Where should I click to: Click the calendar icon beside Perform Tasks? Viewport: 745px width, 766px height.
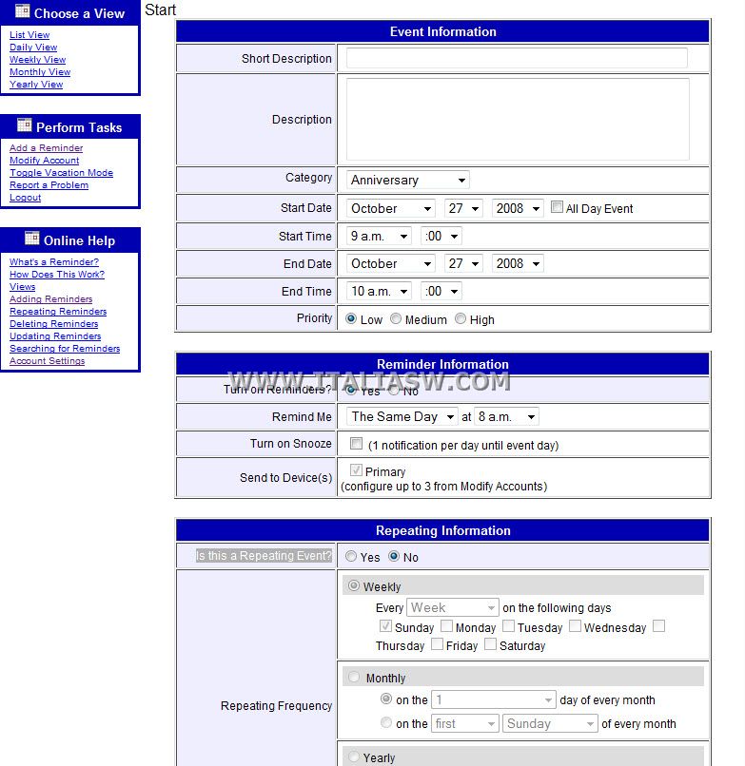coord(25,125)
